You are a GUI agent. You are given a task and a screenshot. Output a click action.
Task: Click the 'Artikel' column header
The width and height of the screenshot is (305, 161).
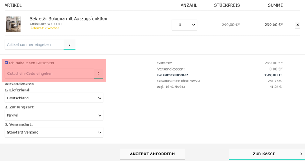(x=13, y=5)
